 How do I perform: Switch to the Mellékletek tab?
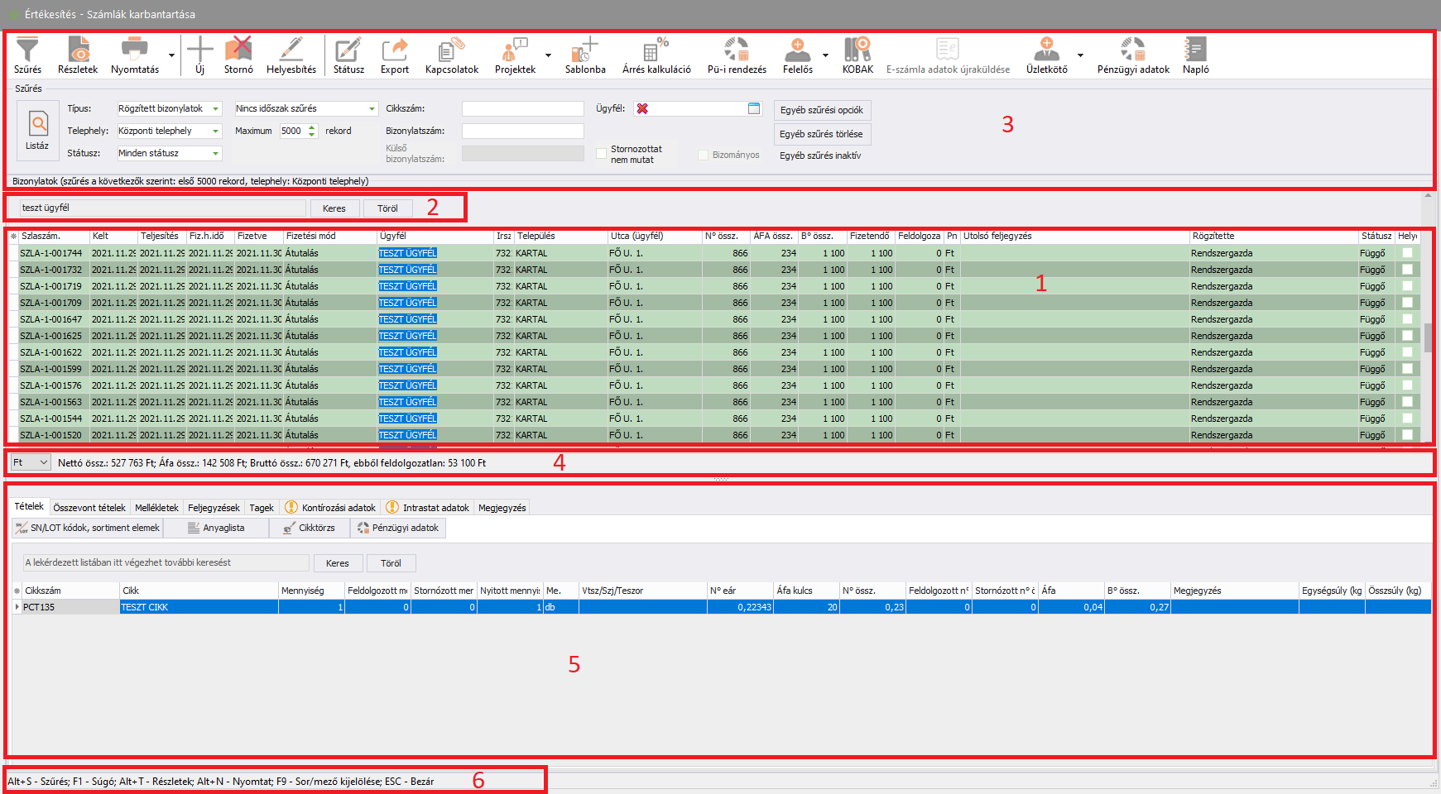click(156, 508)
